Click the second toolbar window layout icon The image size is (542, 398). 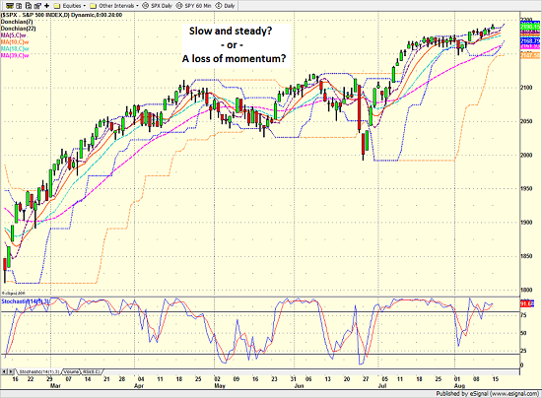coord(19,6)
